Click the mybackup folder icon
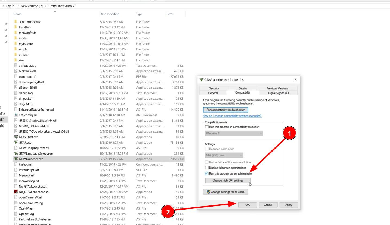Image resolution: width=390 pixels, height=225 pixels. click(x=15, y=44)
